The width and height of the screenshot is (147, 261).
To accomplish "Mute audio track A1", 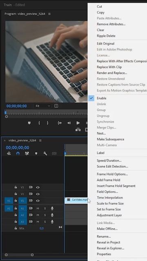I will [x=38, y=208].
